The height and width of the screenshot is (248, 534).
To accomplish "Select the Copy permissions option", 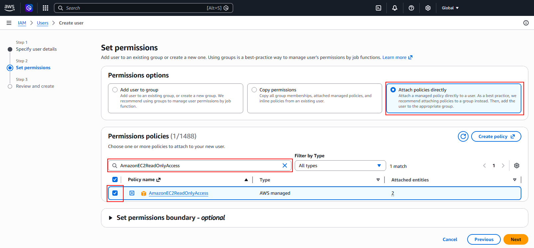I will (x=254, y=90).
